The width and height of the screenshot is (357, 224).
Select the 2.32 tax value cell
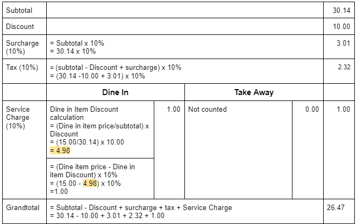(x=344, y=67)
